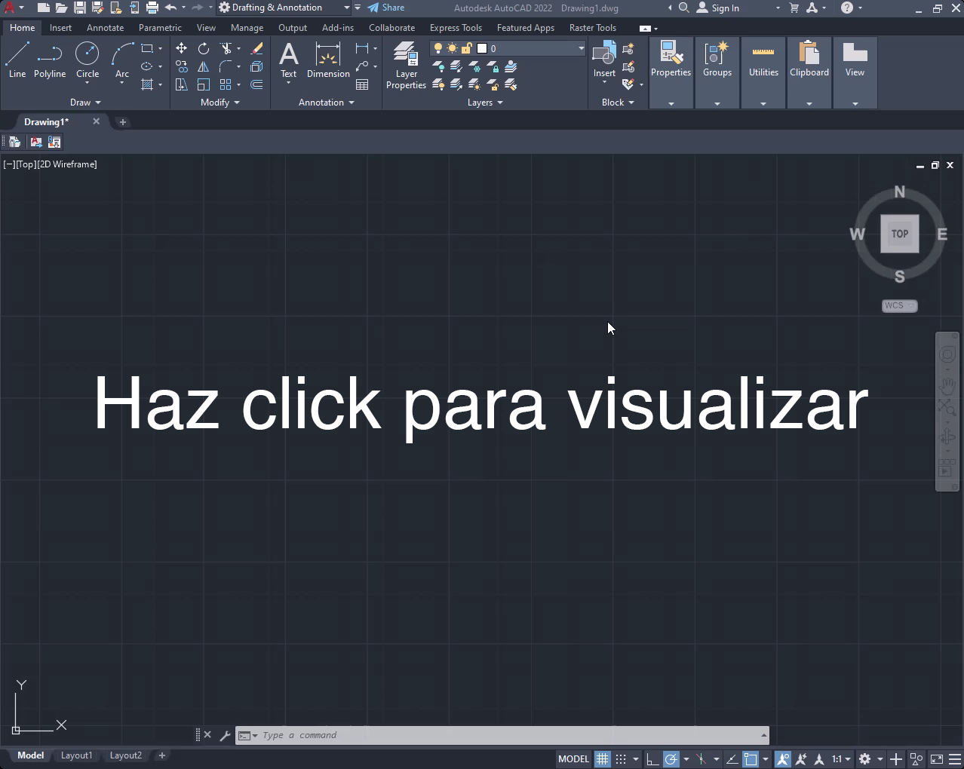964x769 pixels.
Task: Click the Share button
Action: point(386,8)
